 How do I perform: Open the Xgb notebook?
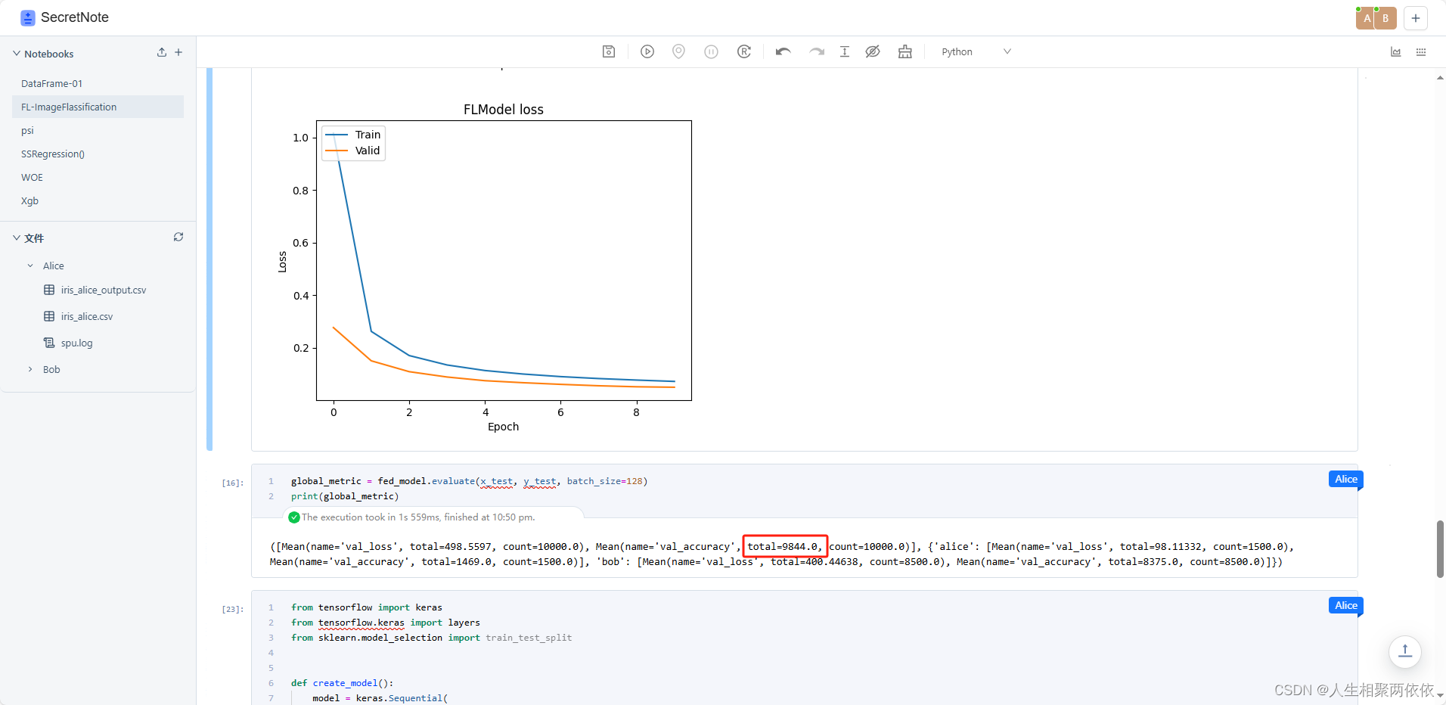tap(98, 200)
